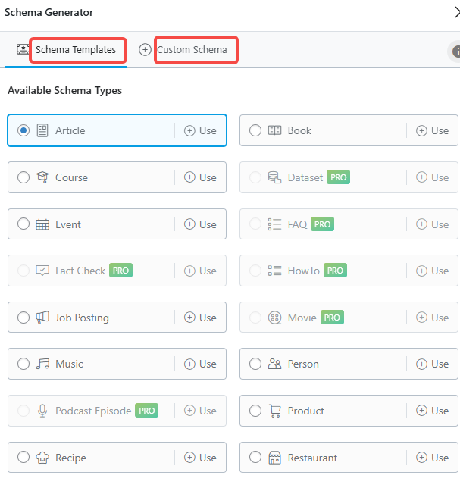
Task: Select the Music radio button
Action: [23, 364]
